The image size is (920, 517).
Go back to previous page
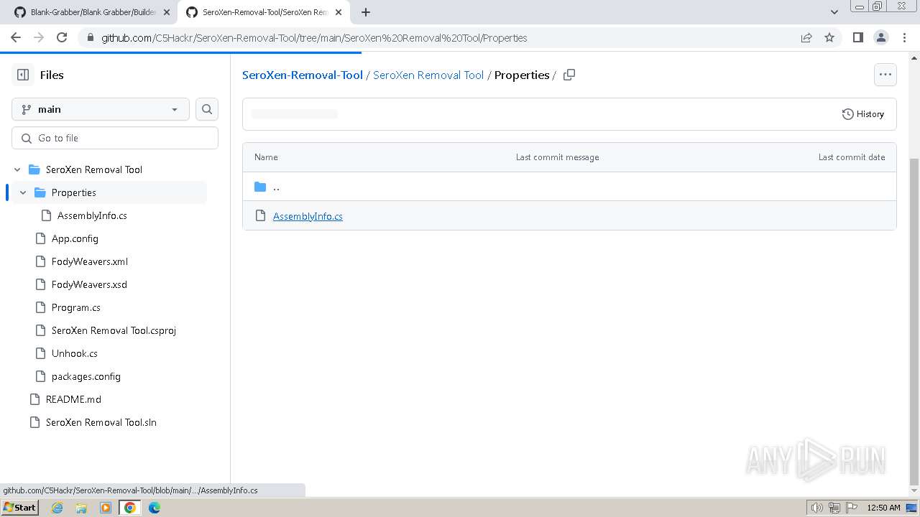coord(16,37)
